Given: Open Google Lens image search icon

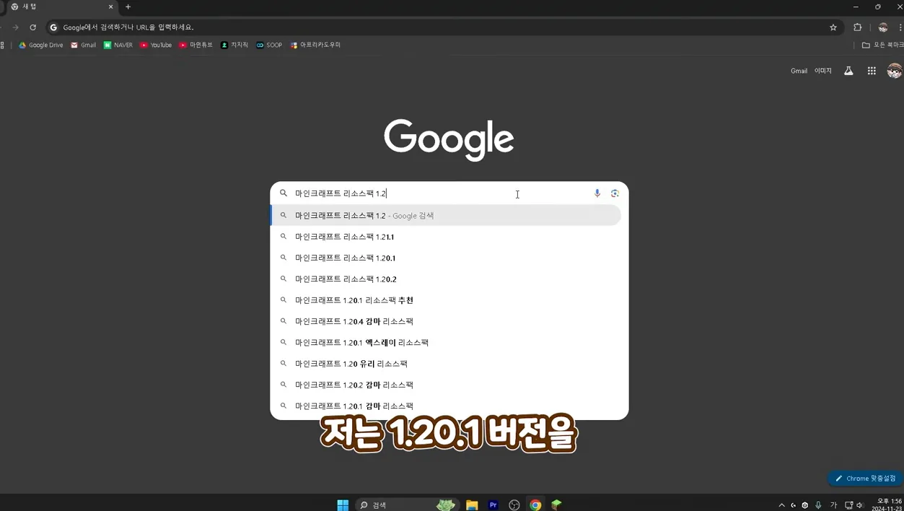Looking at the screenshot, I should [615, 193].
